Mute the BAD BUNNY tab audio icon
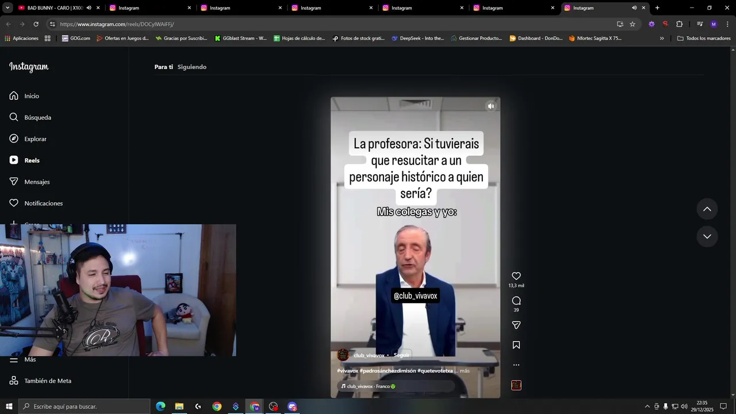 89,8
